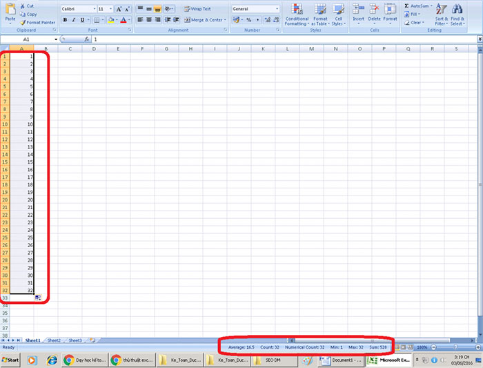Click the Paste clipboard icon

10,9
